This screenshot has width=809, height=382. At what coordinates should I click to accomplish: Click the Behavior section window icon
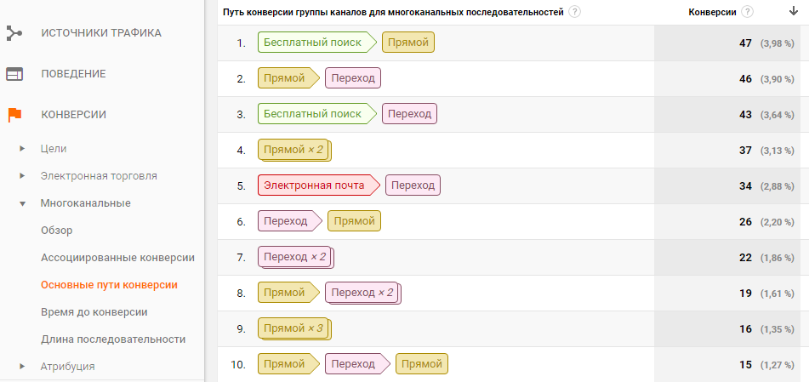(x=14, y=74)
